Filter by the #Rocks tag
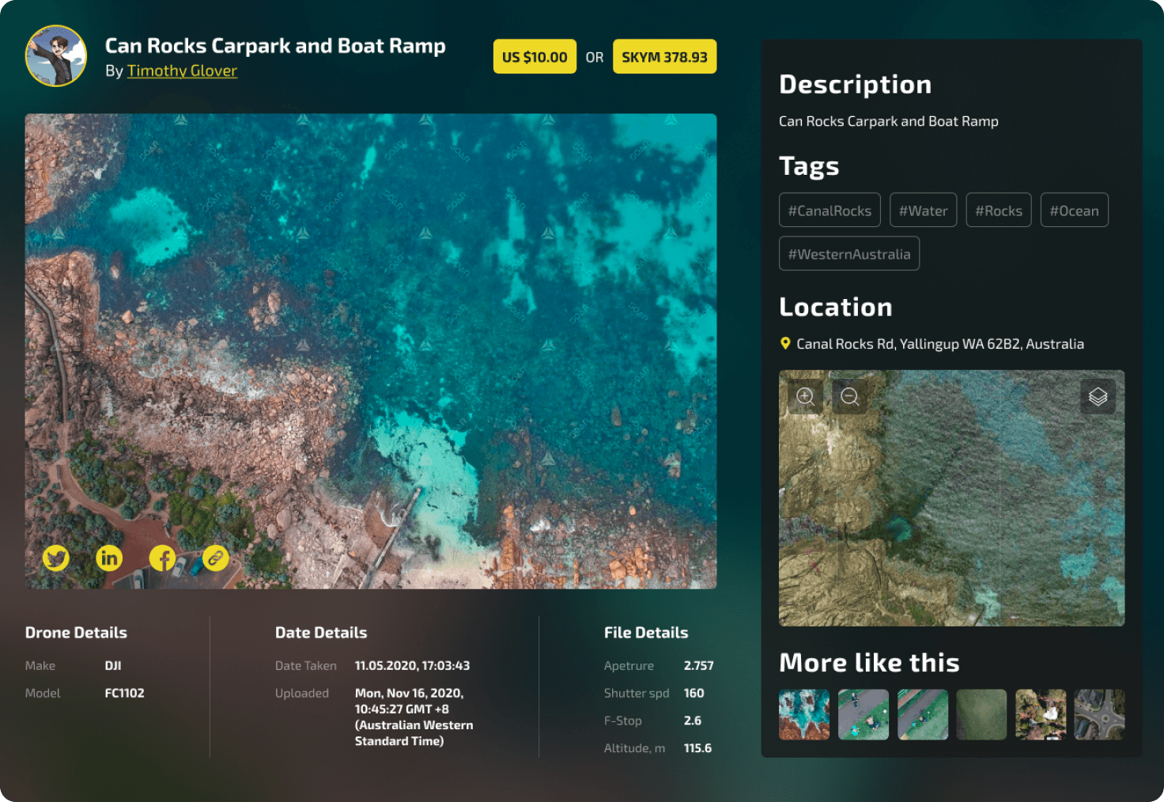 click(998, 210)
